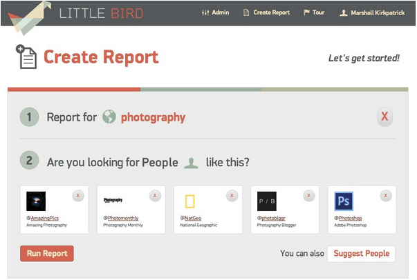Click the step 1 number circle
The image size is (417, 280).
[29, 117]
